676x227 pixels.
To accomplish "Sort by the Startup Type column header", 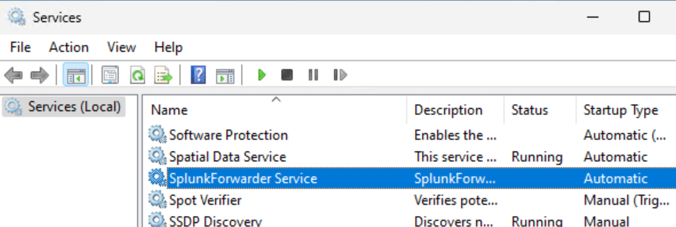I will point(621,110).
